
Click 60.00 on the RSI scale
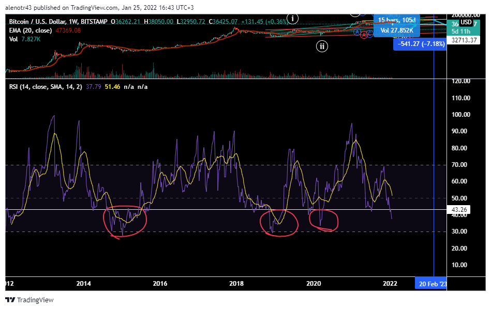coord(459,181)
